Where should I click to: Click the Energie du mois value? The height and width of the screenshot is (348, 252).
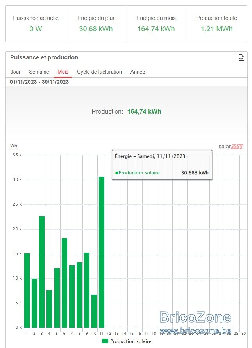click(156, 29)
